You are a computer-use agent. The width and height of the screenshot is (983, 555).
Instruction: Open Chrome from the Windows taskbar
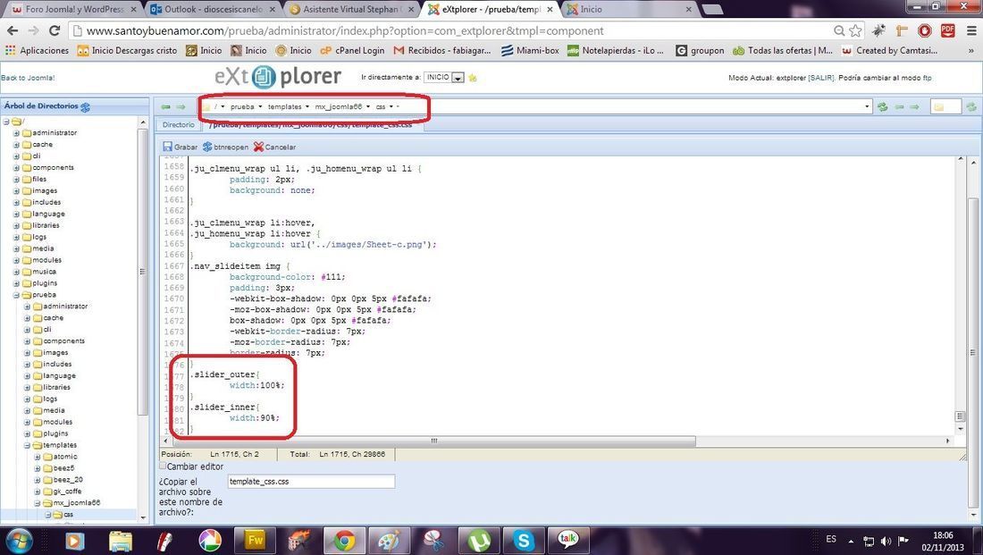(343, 540)
